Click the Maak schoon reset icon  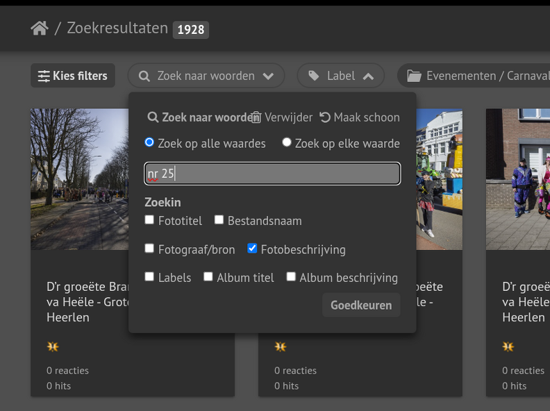(325, 117)
